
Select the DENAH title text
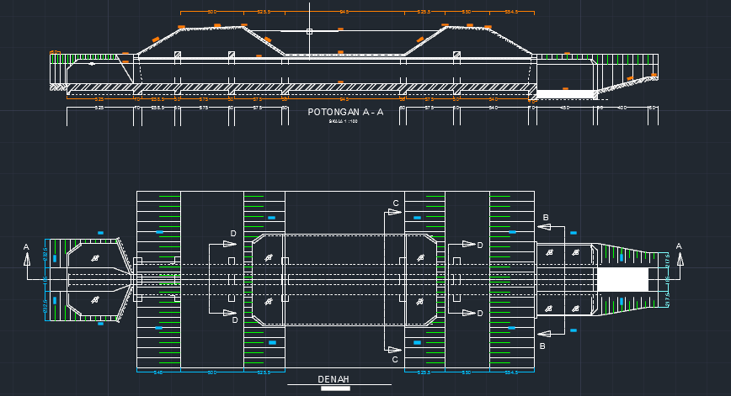333,379
